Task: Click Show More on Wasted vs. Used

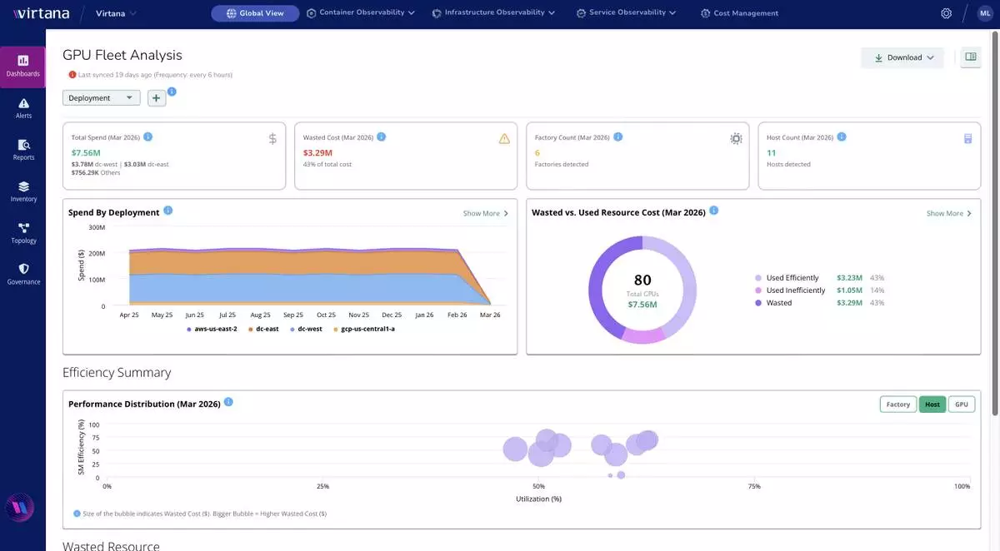Action: click(x=949, y=214)
